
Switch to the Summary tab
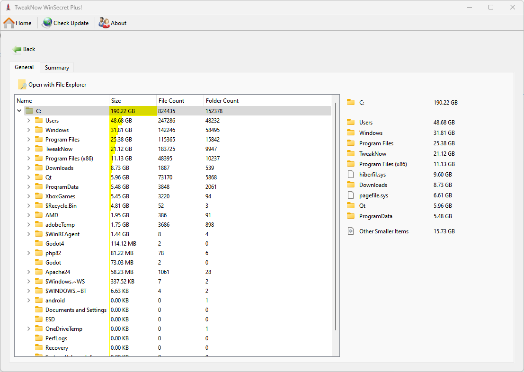click(x=57, y=68)
